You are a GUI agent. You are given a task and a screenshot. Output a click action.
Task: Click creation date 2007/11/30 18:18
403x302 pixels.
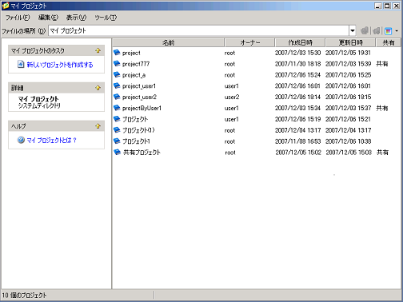pyautogui.click(x=297, y=64)
